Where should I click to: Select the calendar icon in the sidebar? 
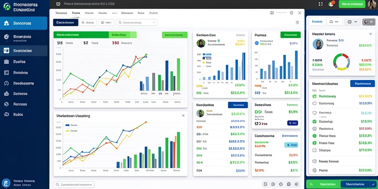7,51
